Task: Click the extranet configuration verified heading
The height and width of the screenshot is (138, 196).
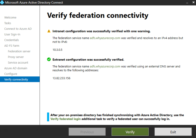Action: click(x=88, y=60)
